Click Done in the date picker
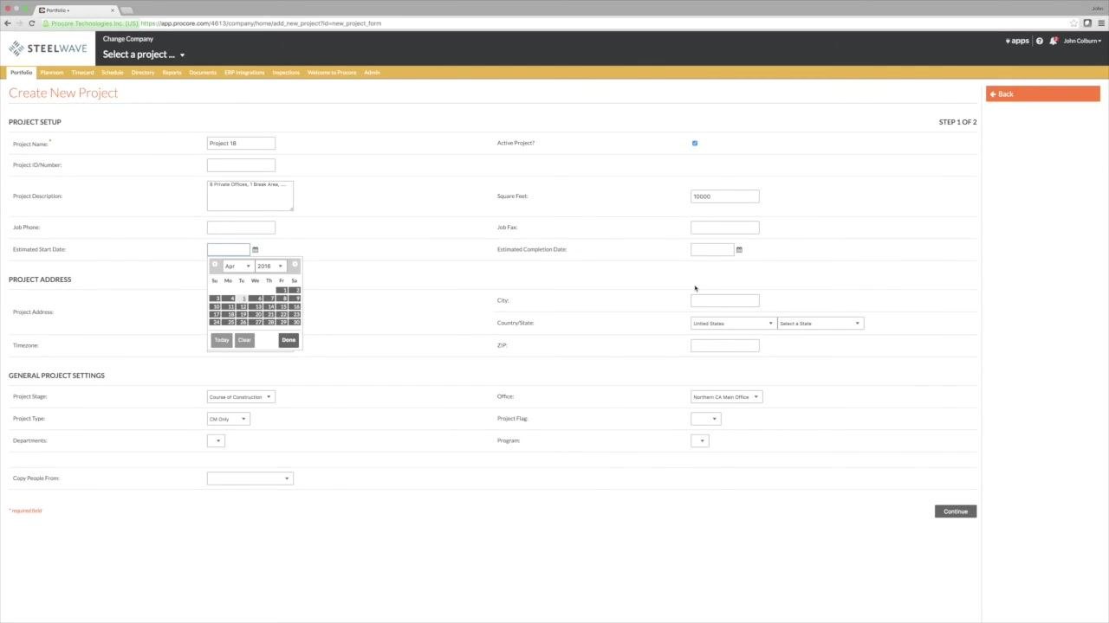1109x623 pixels. point(289,340)
